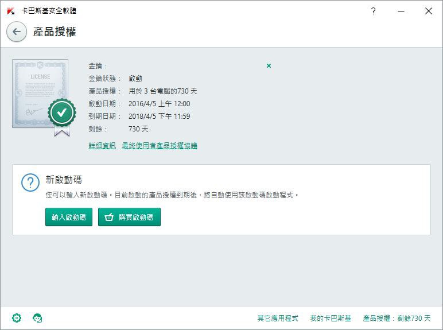Screen dimensions: 443x330
Task: Click the LICENSE certificate image
Action: click(40, 94)
